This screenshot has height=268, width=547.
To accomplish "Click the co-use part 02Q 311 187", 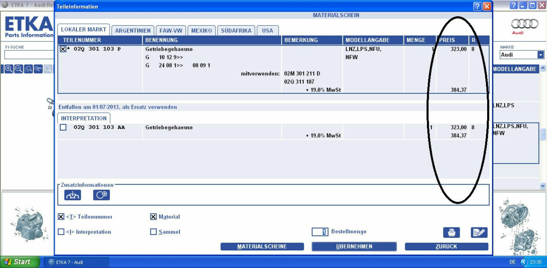I will click(x=299, y=82).
